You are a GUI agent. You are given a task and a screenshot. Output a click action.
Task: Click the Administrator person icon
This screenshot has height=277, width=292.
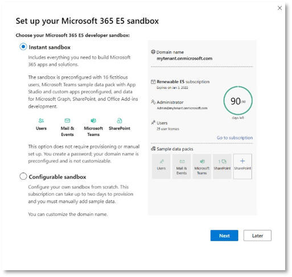click(153, 102)
